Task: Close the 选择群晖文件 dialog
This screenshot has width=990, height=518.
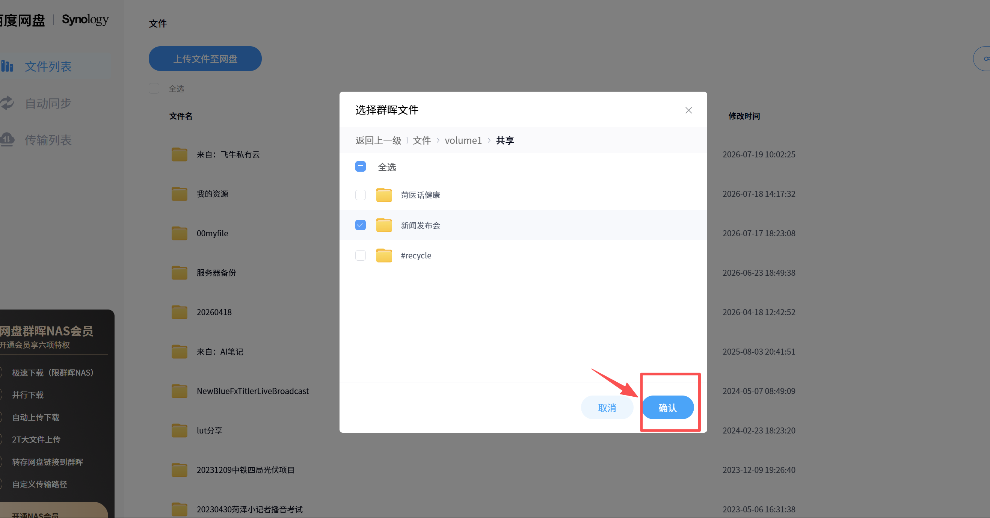Action: coord(688,110)
